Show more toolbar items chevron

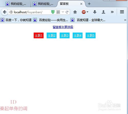click(x=112, y=12)
